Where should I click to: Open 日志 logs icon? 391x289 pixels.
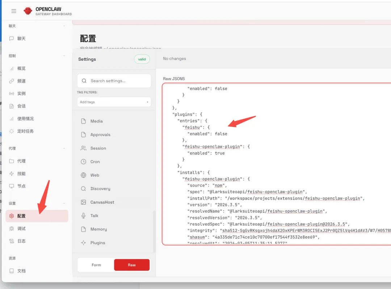(12, 241)
